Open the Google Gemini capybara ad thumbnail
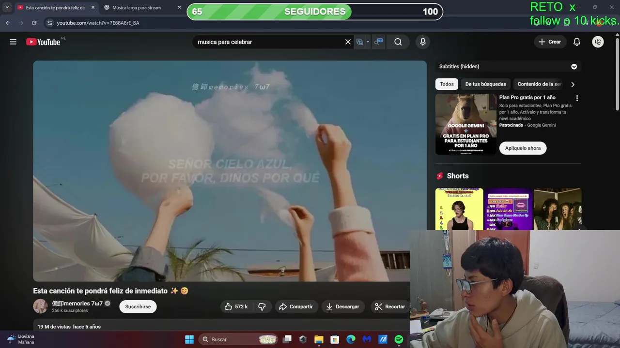This screenshot has width=620, height=348. pos(466,124)
